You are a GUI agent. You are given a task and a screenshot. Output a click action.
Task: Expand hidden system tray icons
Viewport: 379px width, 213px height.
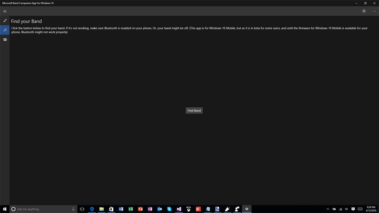click(x=328, y=209)
